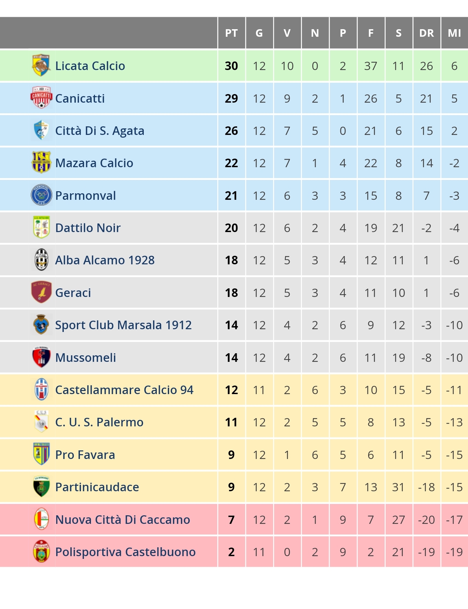The height and width of the screenshot is (609, 468).
Task: Click the Città Di S. Agata crest
Action: tap(42, 130)
